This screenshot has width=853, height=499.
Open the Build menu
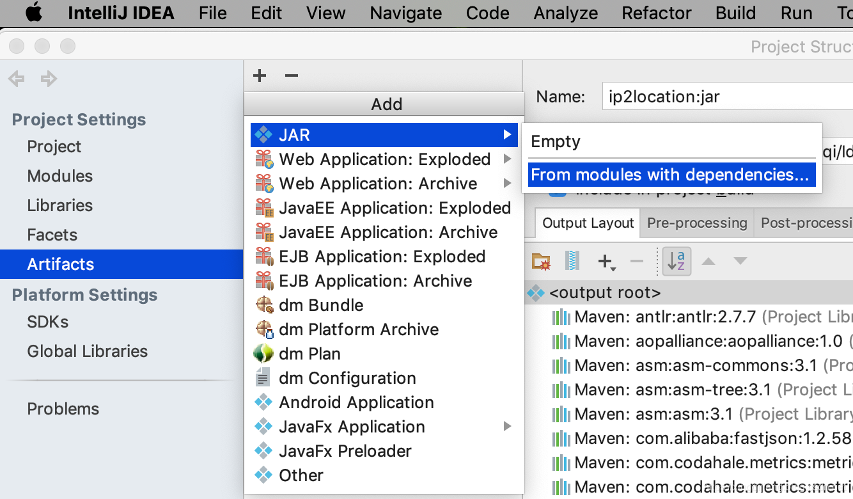pos(736,13)
